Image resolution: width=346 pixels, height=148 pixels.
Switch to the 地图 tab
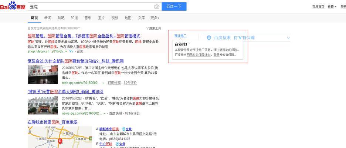(128, 18)
